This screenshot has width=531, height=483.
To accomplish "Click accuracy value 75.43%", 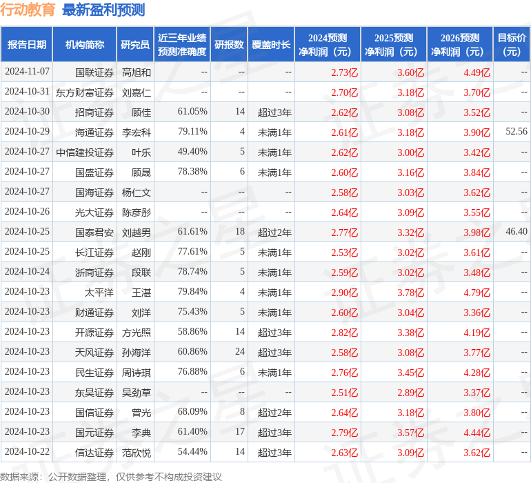I will [192, 311].
